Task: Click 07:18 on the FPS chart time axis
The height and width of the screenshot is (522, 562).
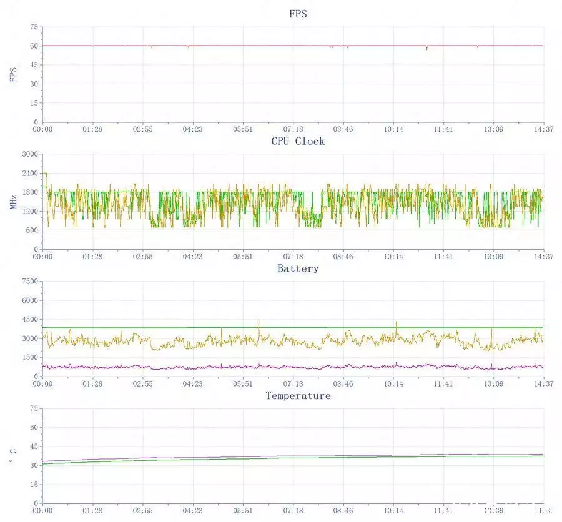Action: click(293, 129)
